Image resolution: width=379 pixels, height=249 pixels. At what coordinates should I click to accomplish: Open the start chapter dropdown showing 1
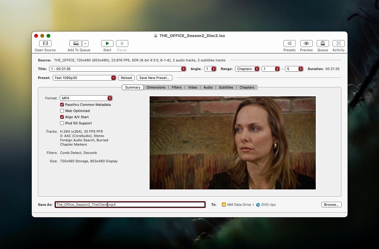pos(271,69)
